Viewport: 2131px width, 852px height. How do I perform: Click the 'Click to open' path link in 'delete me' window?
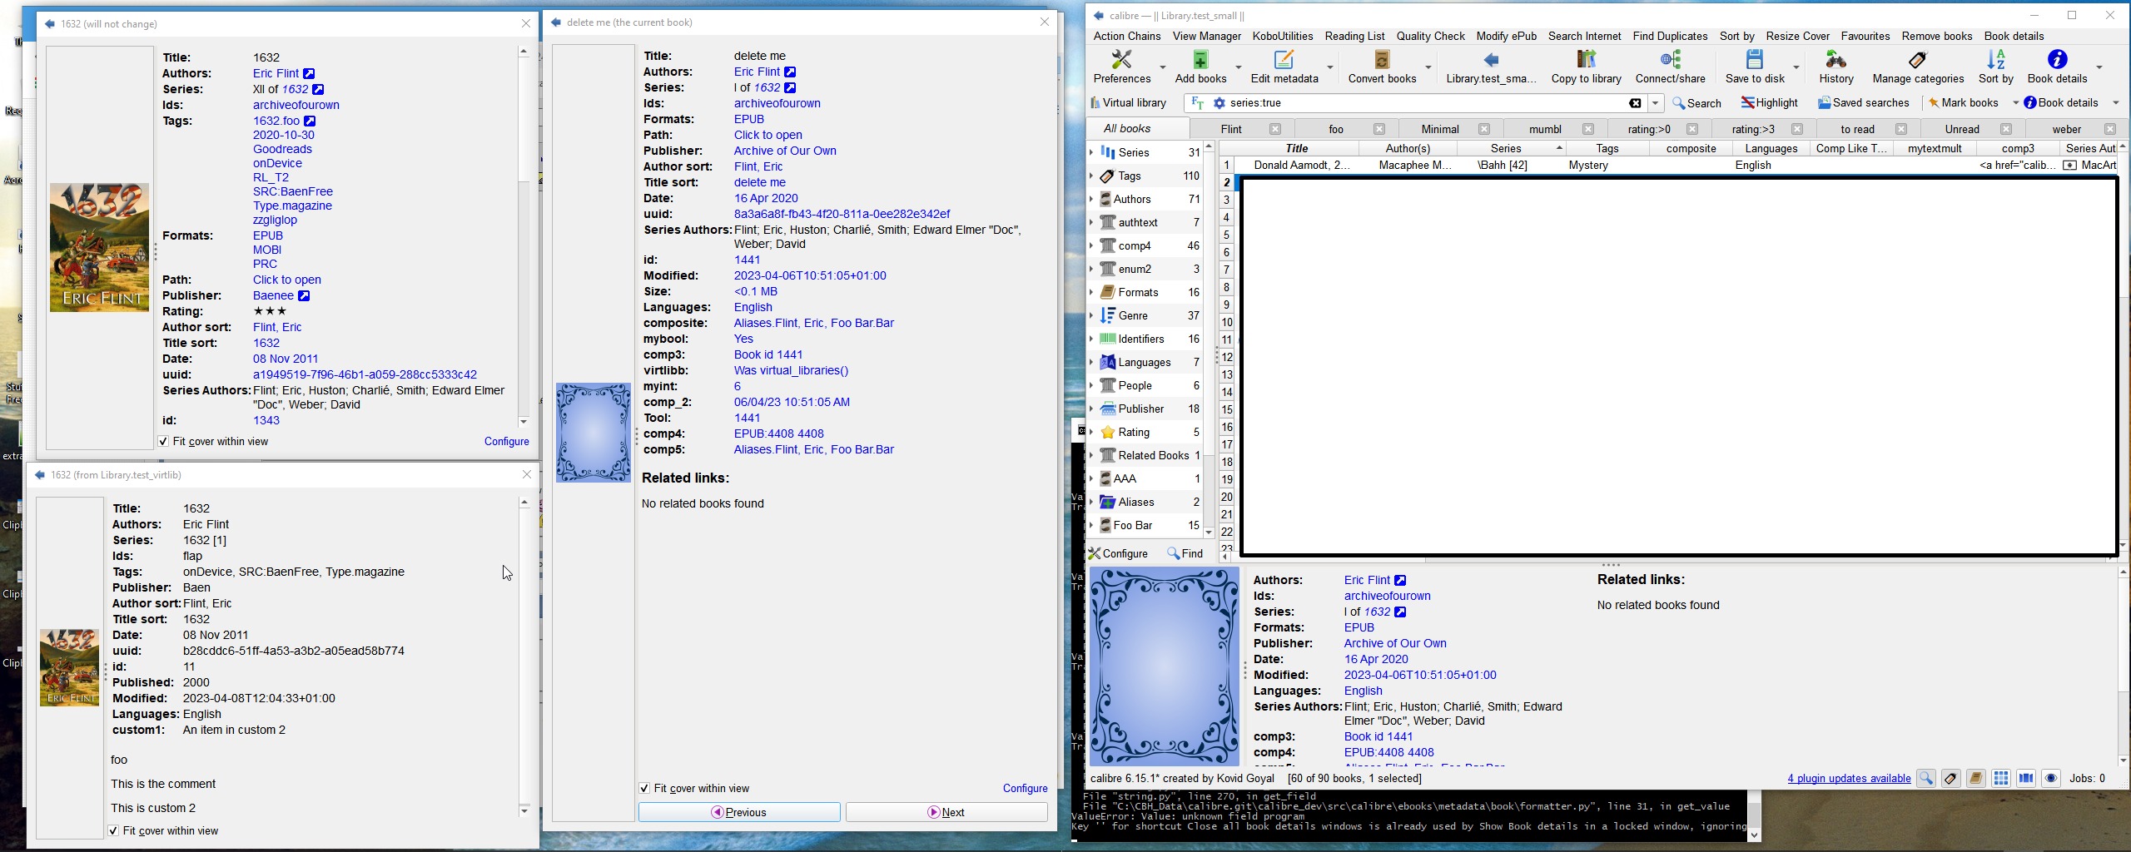(x=767, y=136)
